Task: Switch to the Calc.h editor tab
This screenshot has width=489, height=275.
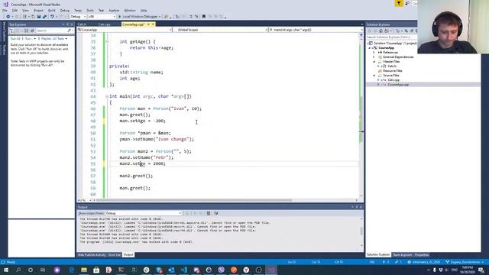Action: coord(82,24)
